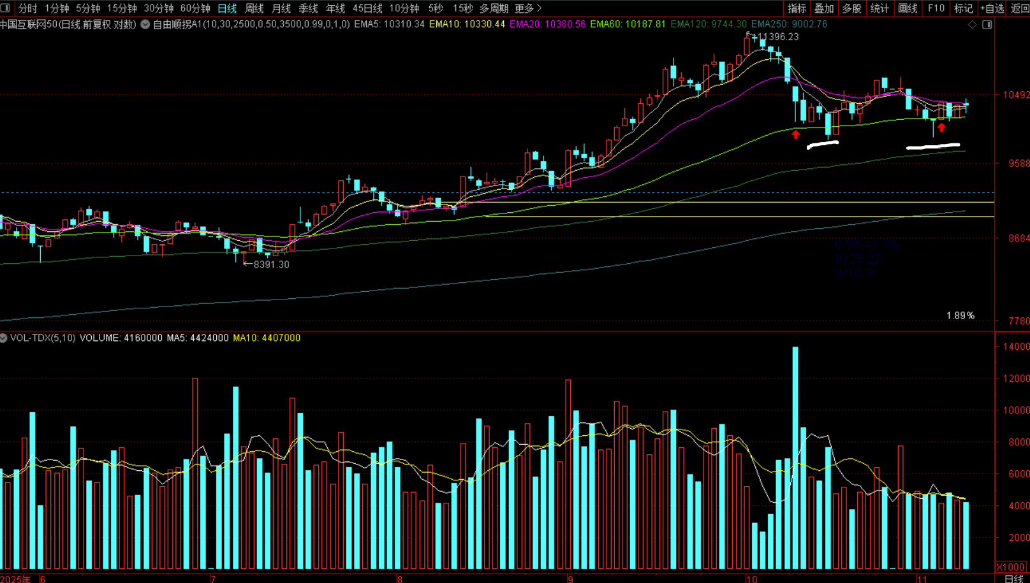
Task: Select the 日线 daily chart tab
Action: (227, 8)
